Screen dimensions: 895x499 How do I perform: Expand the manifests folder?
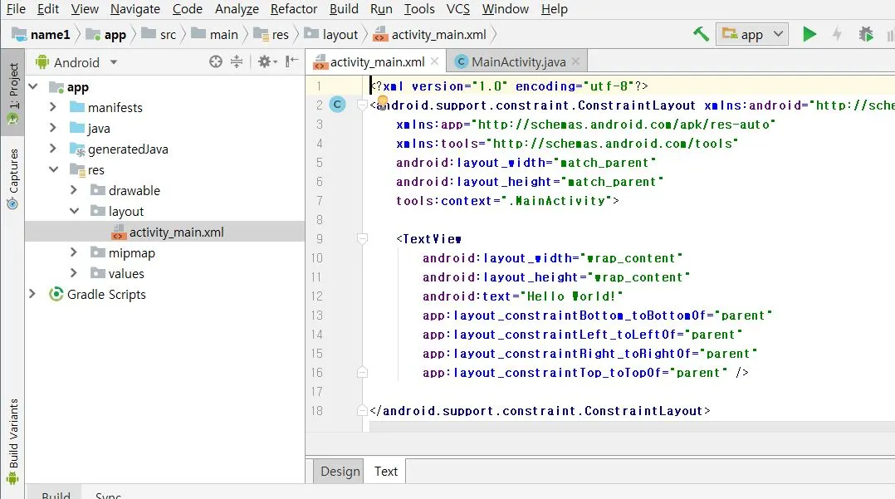pos(53,107)
